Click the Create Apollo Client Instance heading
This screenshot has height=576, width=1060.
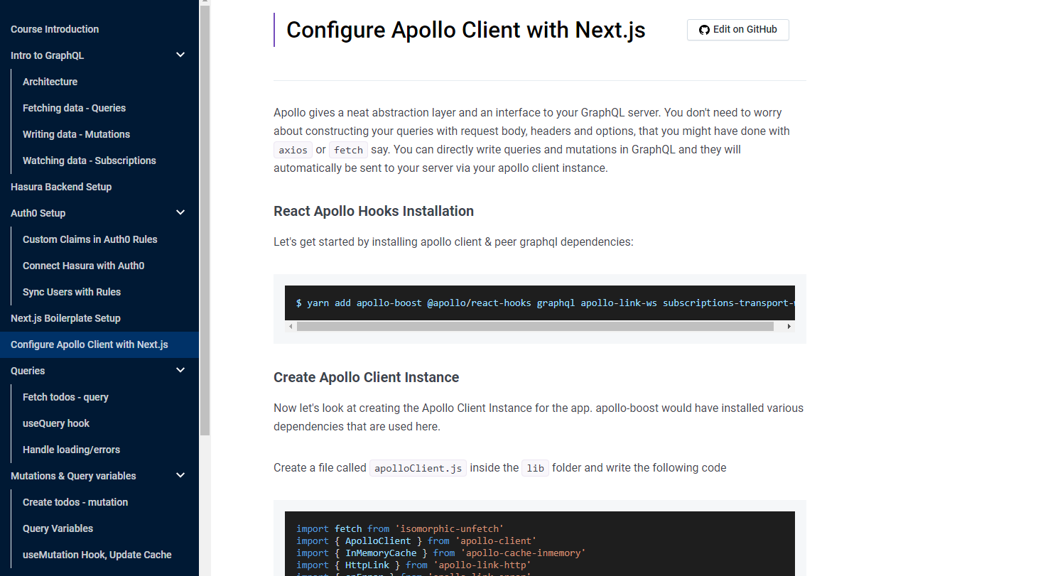tap(367, 377)
